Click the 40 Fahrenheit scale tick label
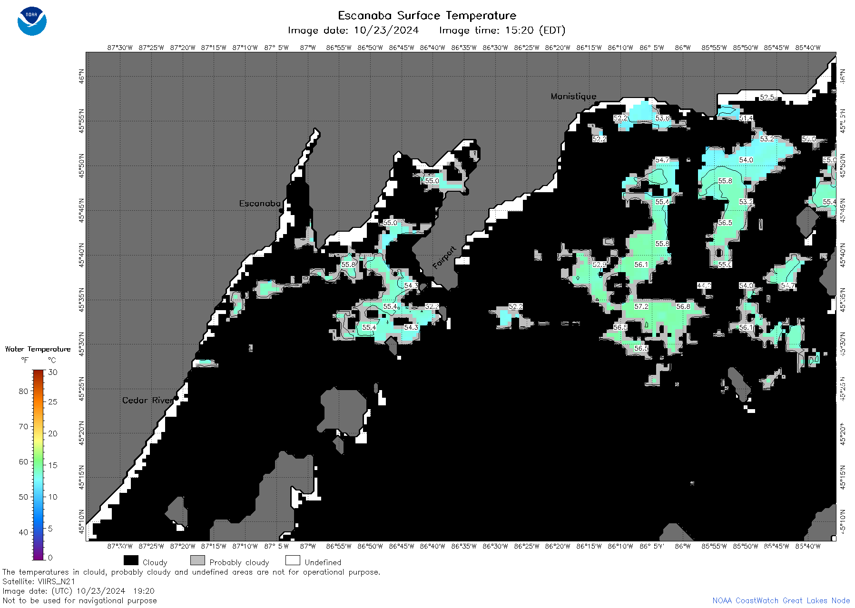This screenshot has width=855, height=608. point(23,532)
